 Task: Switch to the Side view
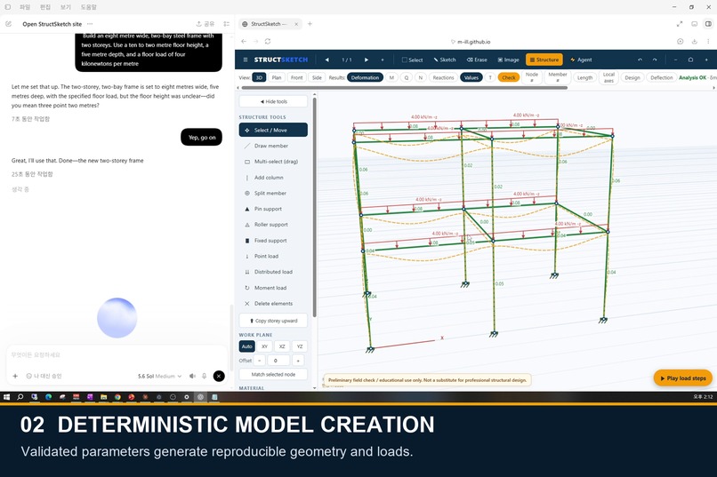click(317, 77)
